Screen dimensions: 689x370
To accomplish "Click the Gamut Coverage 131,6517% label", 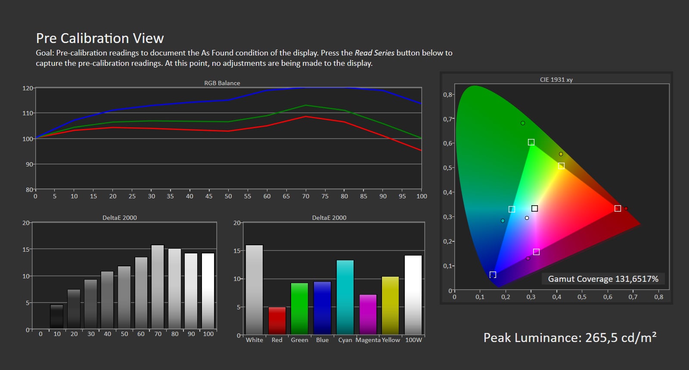I will [603, 279].
